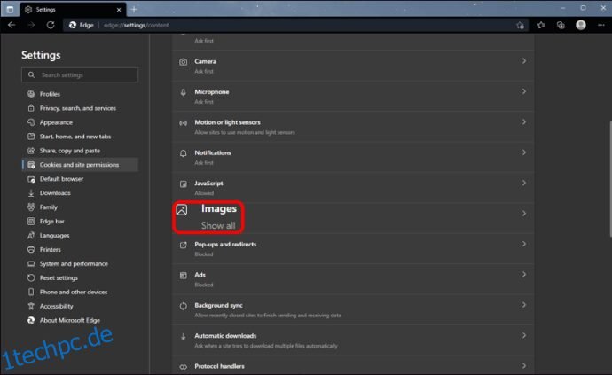
Task: Open Privacy, search, and services section
Action: pos(80,108)
